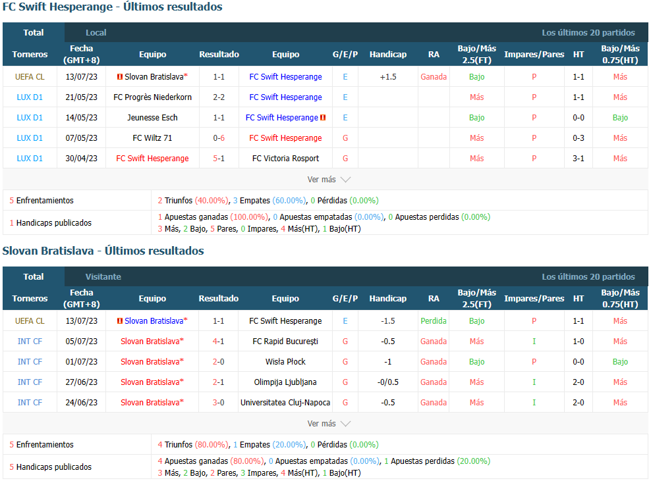Switch to the Local tab
The height and width of the screenshot is (483, 651).
click(x=96, y=32)
